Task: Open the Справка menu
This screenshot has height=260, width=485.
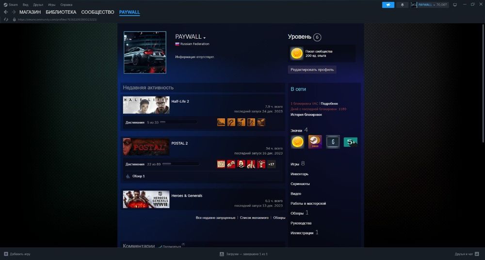Action: (x=66, y=5)
